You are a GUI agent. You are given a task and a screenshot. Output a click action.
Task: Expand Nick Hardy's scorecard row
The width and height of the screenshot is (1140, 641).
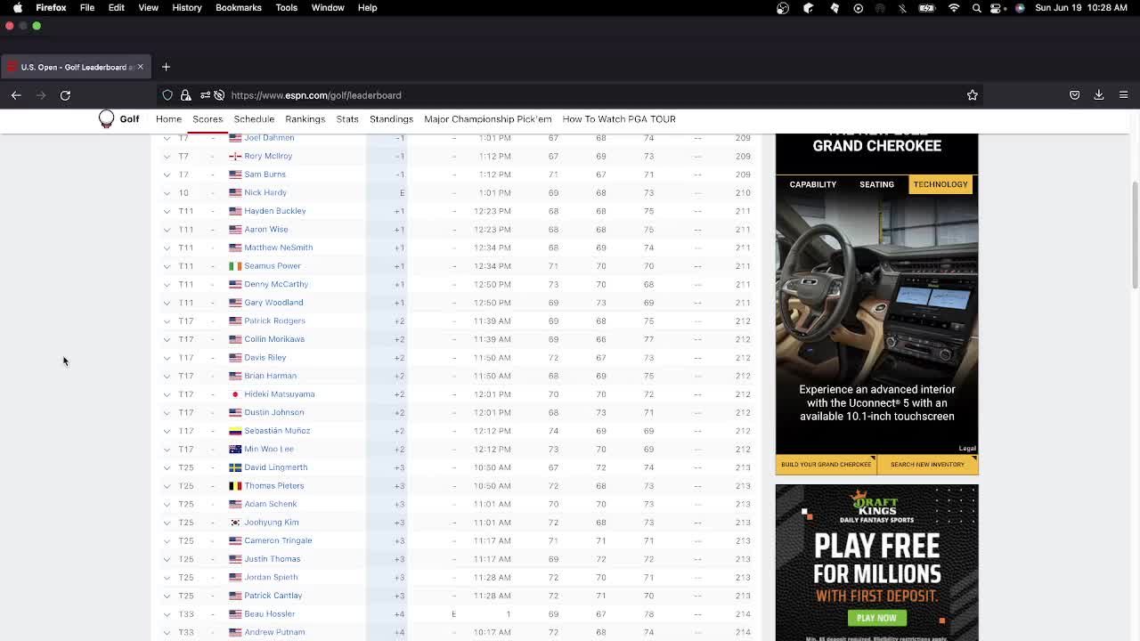(x=167, y=192)
